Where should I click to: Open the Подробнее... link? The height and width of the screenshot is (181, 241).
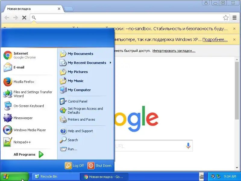(215, 40)
